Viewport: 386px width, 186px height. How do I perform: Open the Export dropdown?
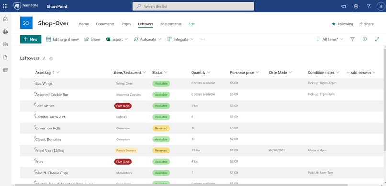click(x=117, y=39)
